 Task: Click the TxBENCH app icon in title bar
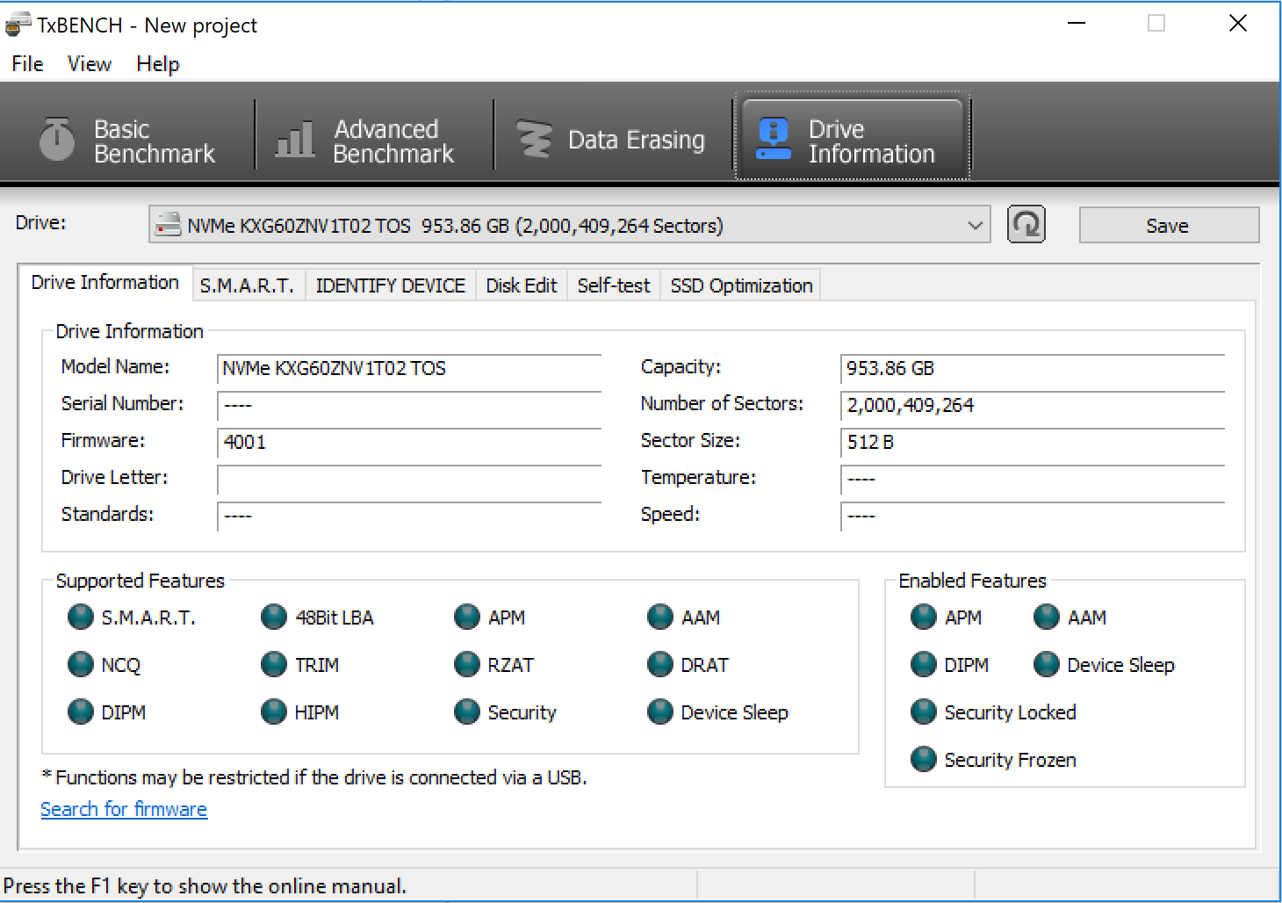tap(18, 25)
